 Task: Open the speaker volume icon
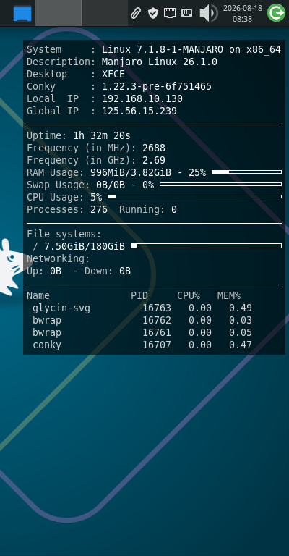[x=209, y=13]
